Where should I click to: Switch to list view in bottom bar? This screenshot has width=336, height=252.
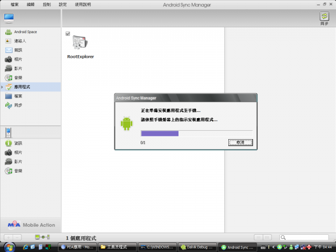[x=258, y=237]
